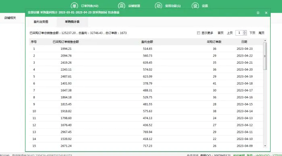Select profit cell 514.65
The height and width of the screenshot is (156, 282).
pos(148,49)
